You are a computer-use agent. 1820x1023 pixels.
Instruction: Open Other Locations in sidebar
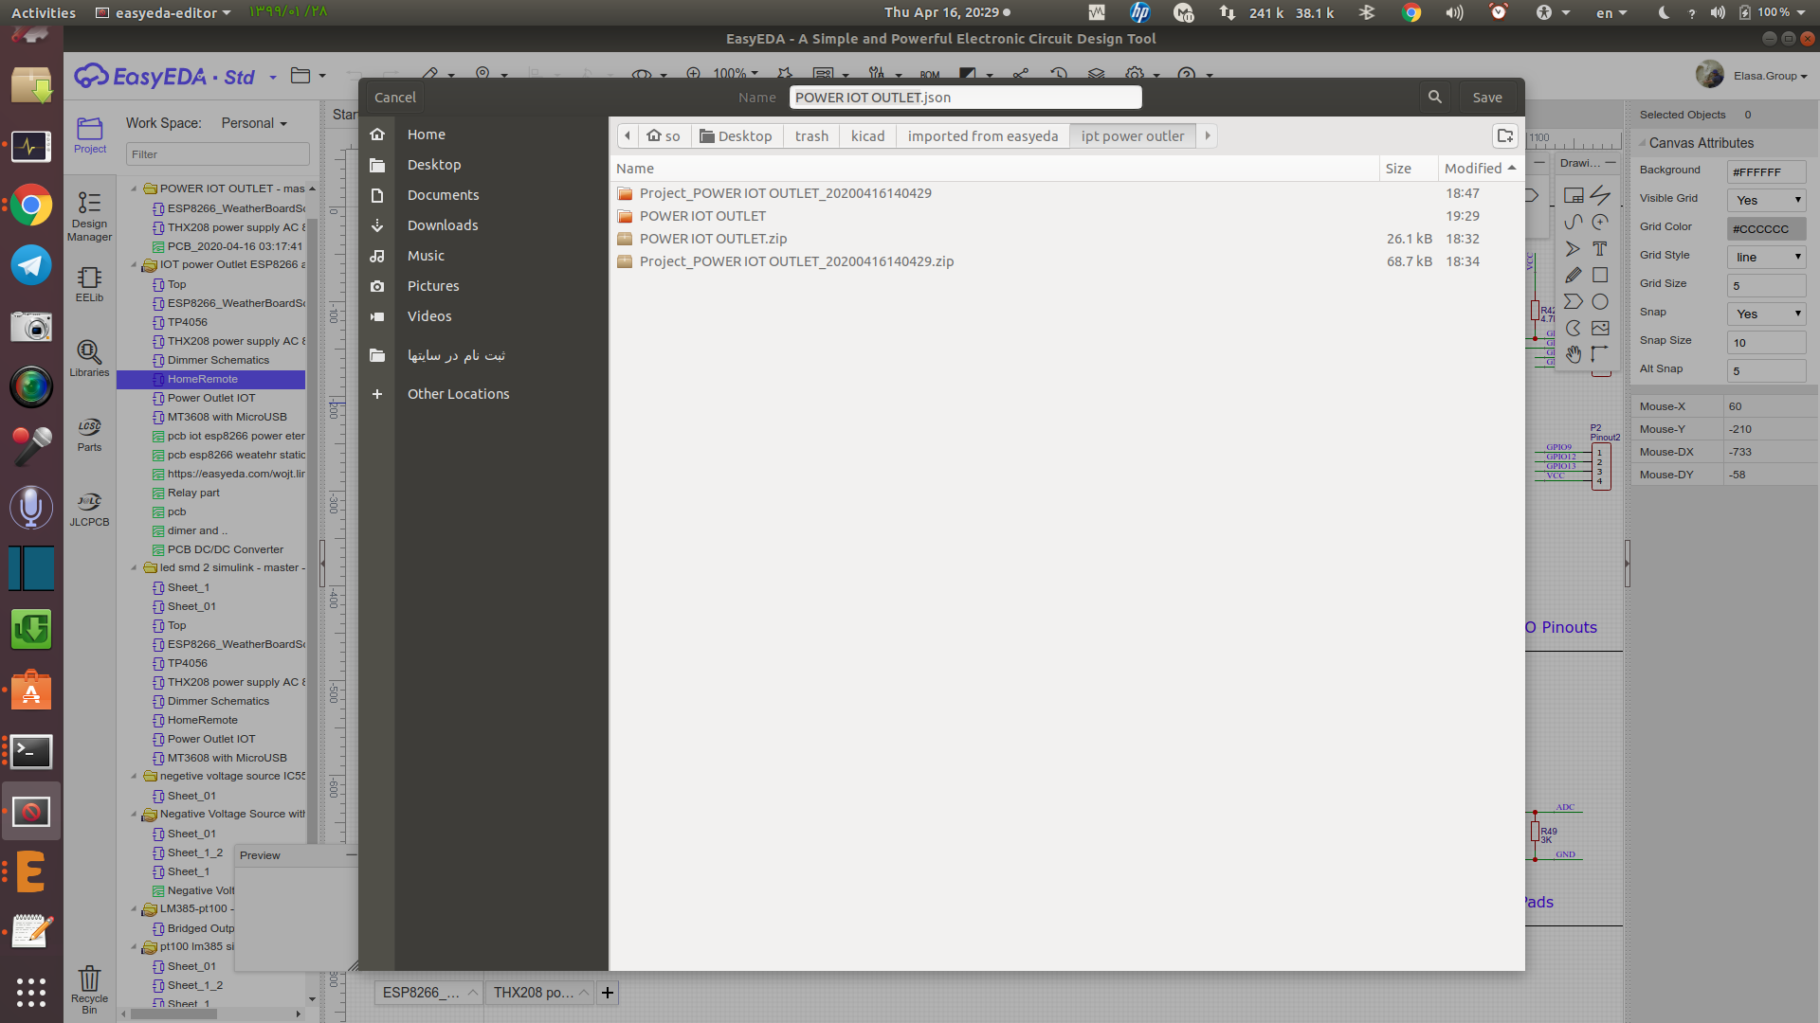point(458,393)
